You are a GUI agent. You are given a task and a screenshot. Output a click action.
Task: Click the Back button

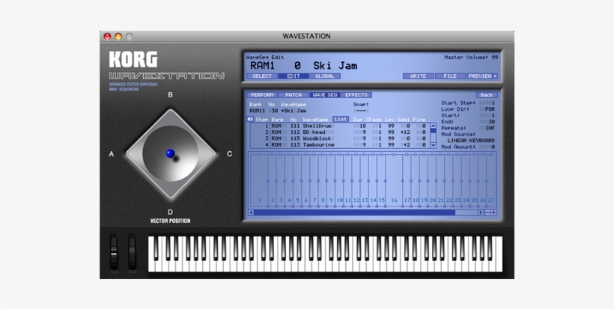point(487,95)
